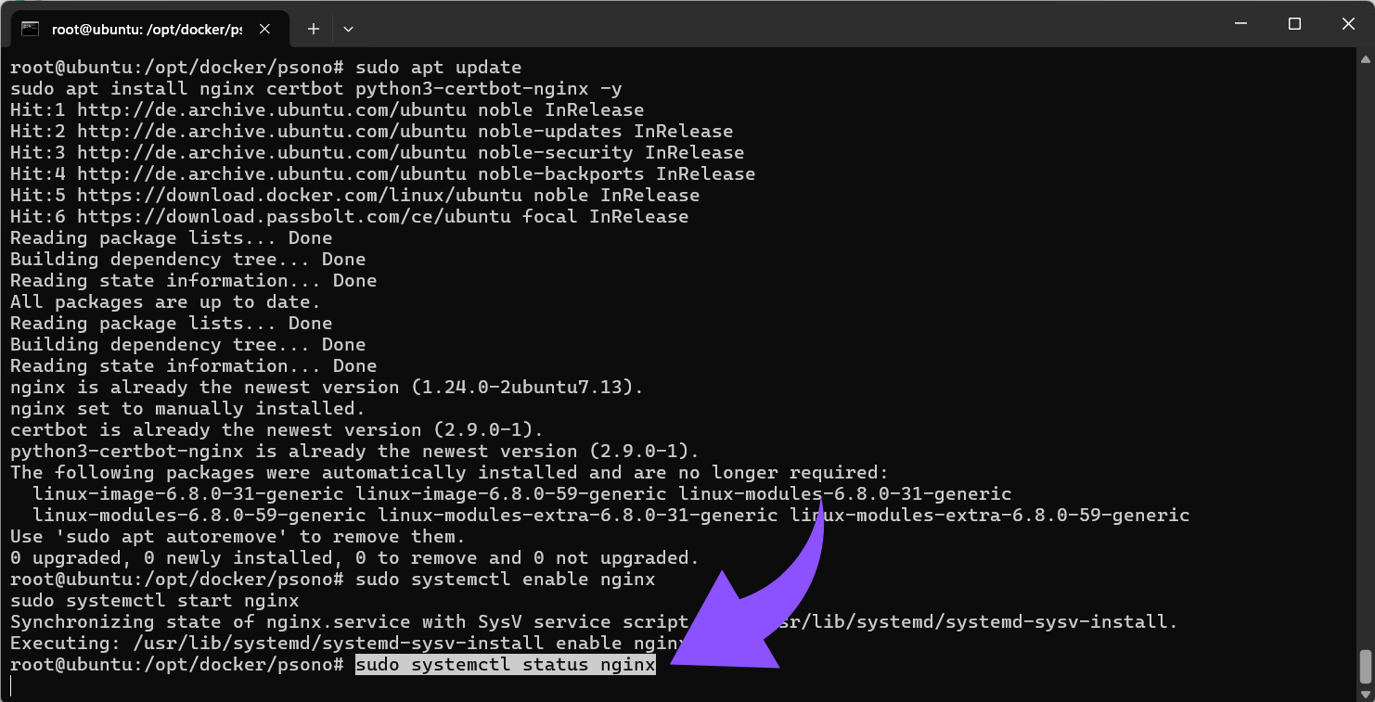This screenshot has width=1375, height=702.
Task: Click 'linux-image-6.8.0-31-generic' package name
Action: [x=188, y=494]
